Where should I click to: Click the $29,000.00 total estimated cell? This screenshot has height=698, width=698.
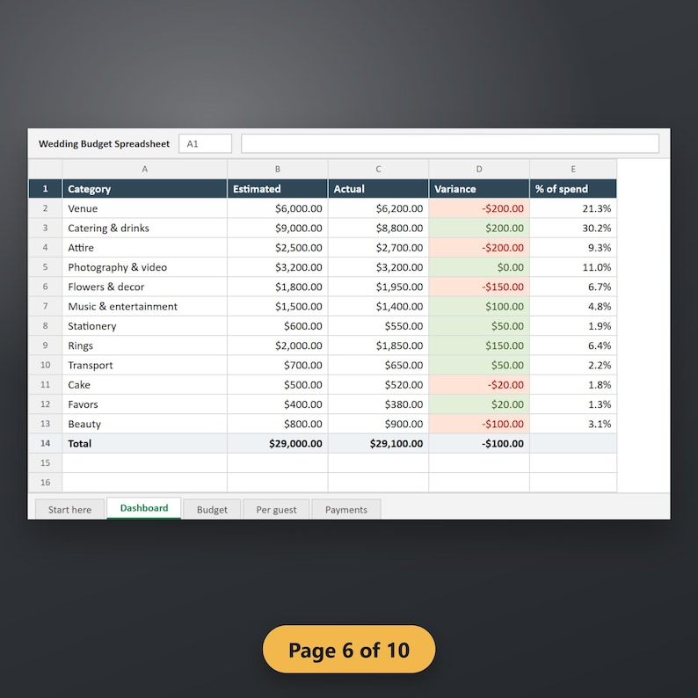pos(277,443)
